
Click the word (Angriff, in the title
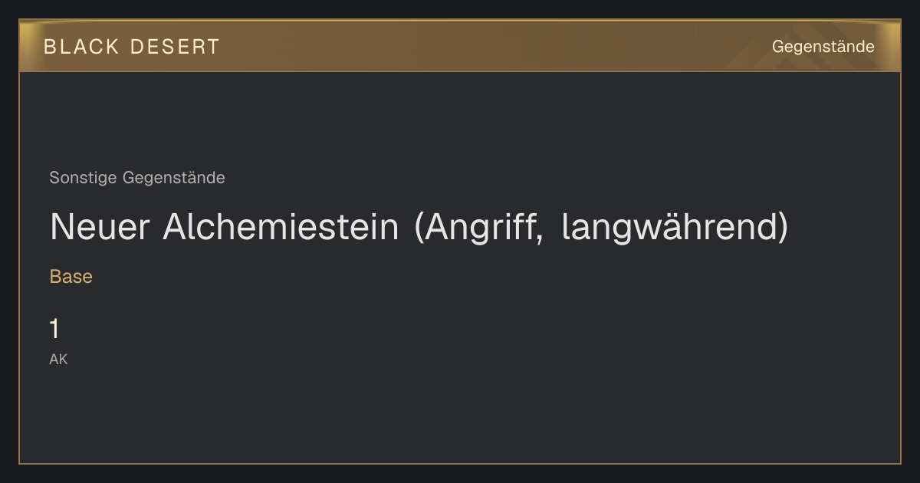[478, 227]
